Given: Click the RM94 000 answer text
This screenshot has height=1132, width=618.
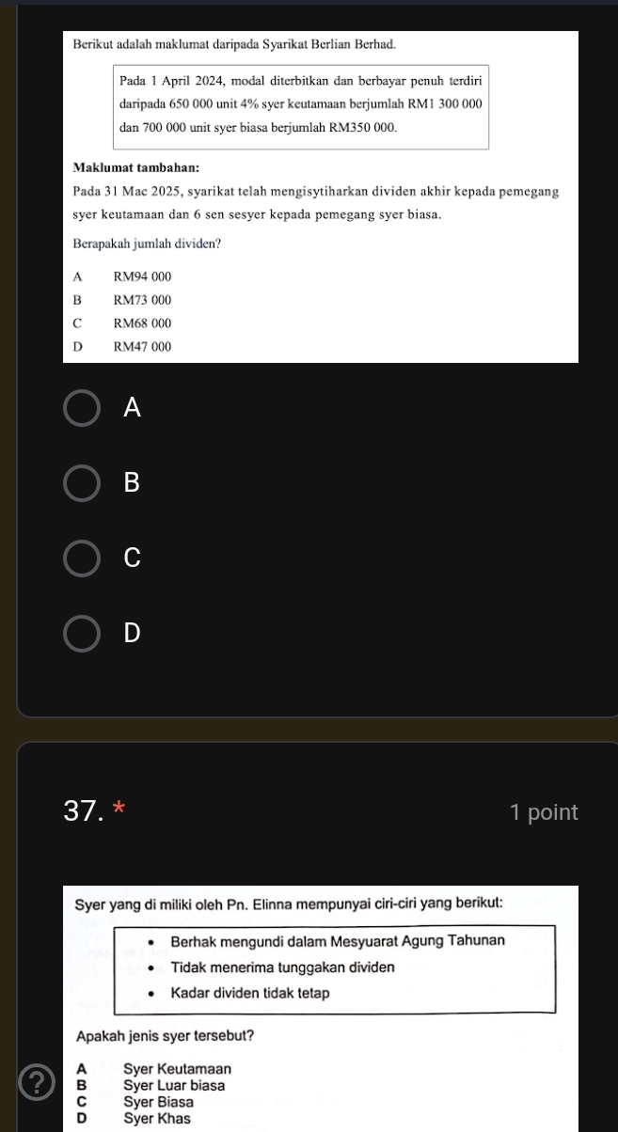Looking at the screenshot, I should [142, 277].
